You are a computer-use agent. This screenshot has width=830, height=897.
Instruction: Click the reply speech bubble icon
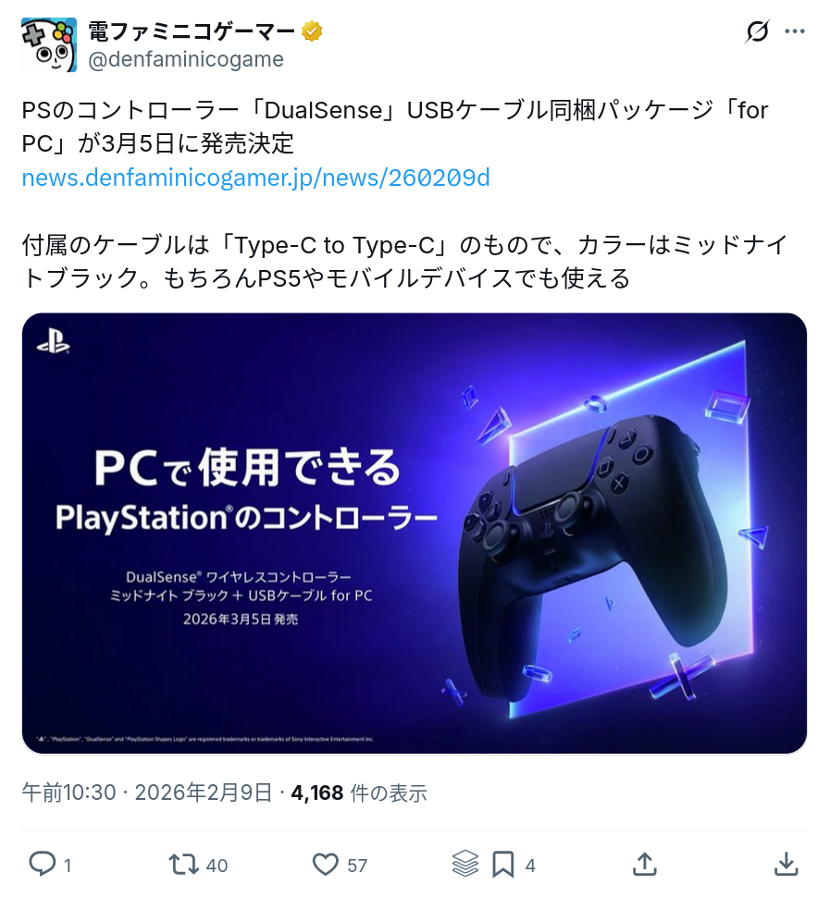pyautogui.click(x=43, y=865)
